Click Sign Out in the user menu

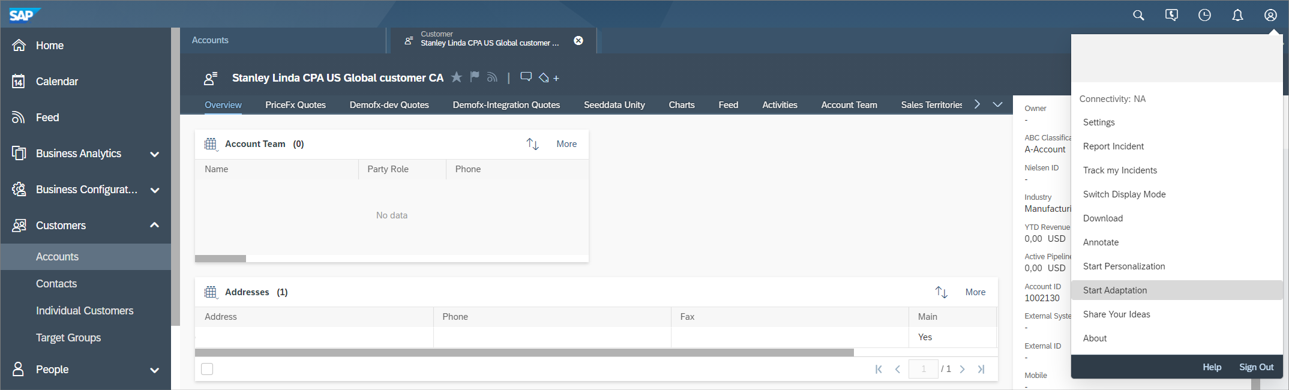1256,367
